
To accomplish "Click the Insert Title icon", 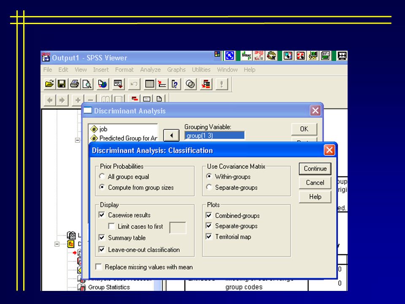I will [147, 99].
